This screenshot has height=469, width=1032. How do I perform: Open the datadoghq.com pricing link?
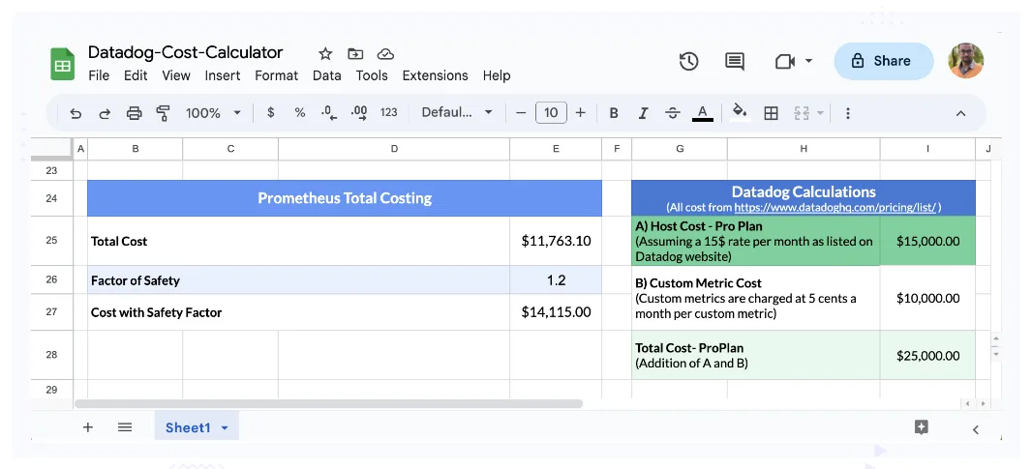coord(835,207)
